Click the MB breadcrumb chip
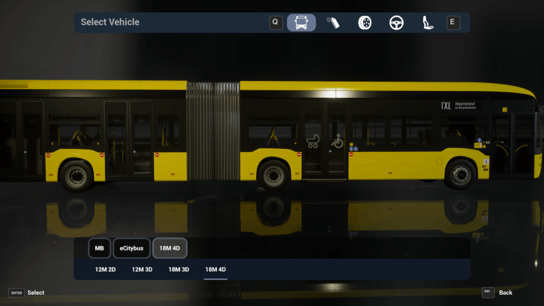544x306 pixels. pyautogui.click(x=100, y=248)
